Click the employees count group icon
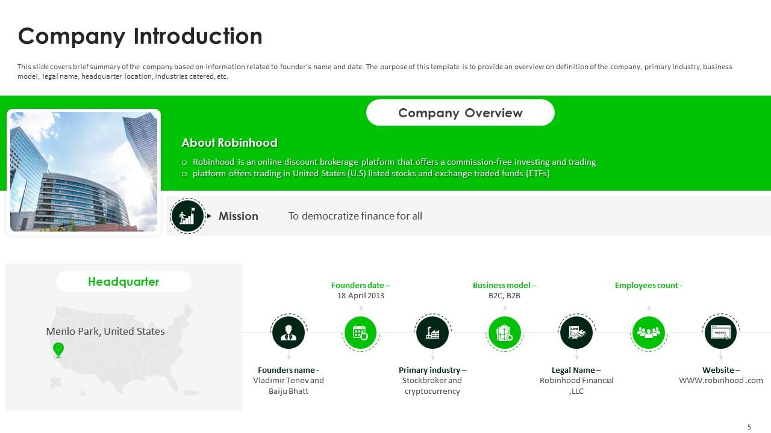Image resolution: width=771 pixels, height=433 pixels. 649,333
